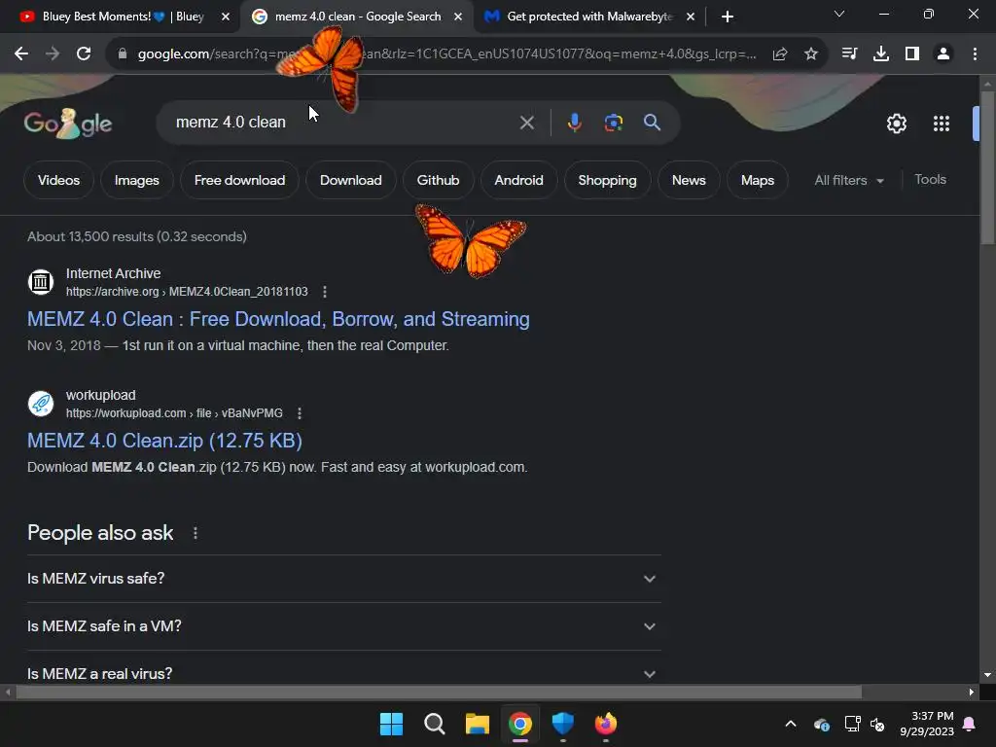Image resolution: width=996 pixels, height=747 pixels.
Task: Open more options for Internet Archive result
Action: 325,292
